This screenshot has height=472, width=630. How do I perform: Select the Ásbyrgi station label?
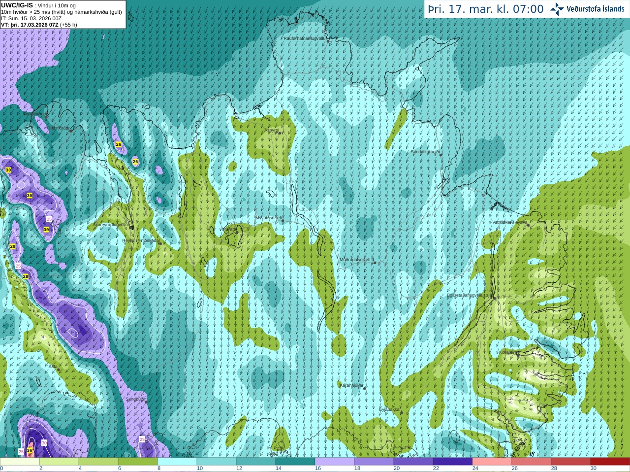[271, 130]
